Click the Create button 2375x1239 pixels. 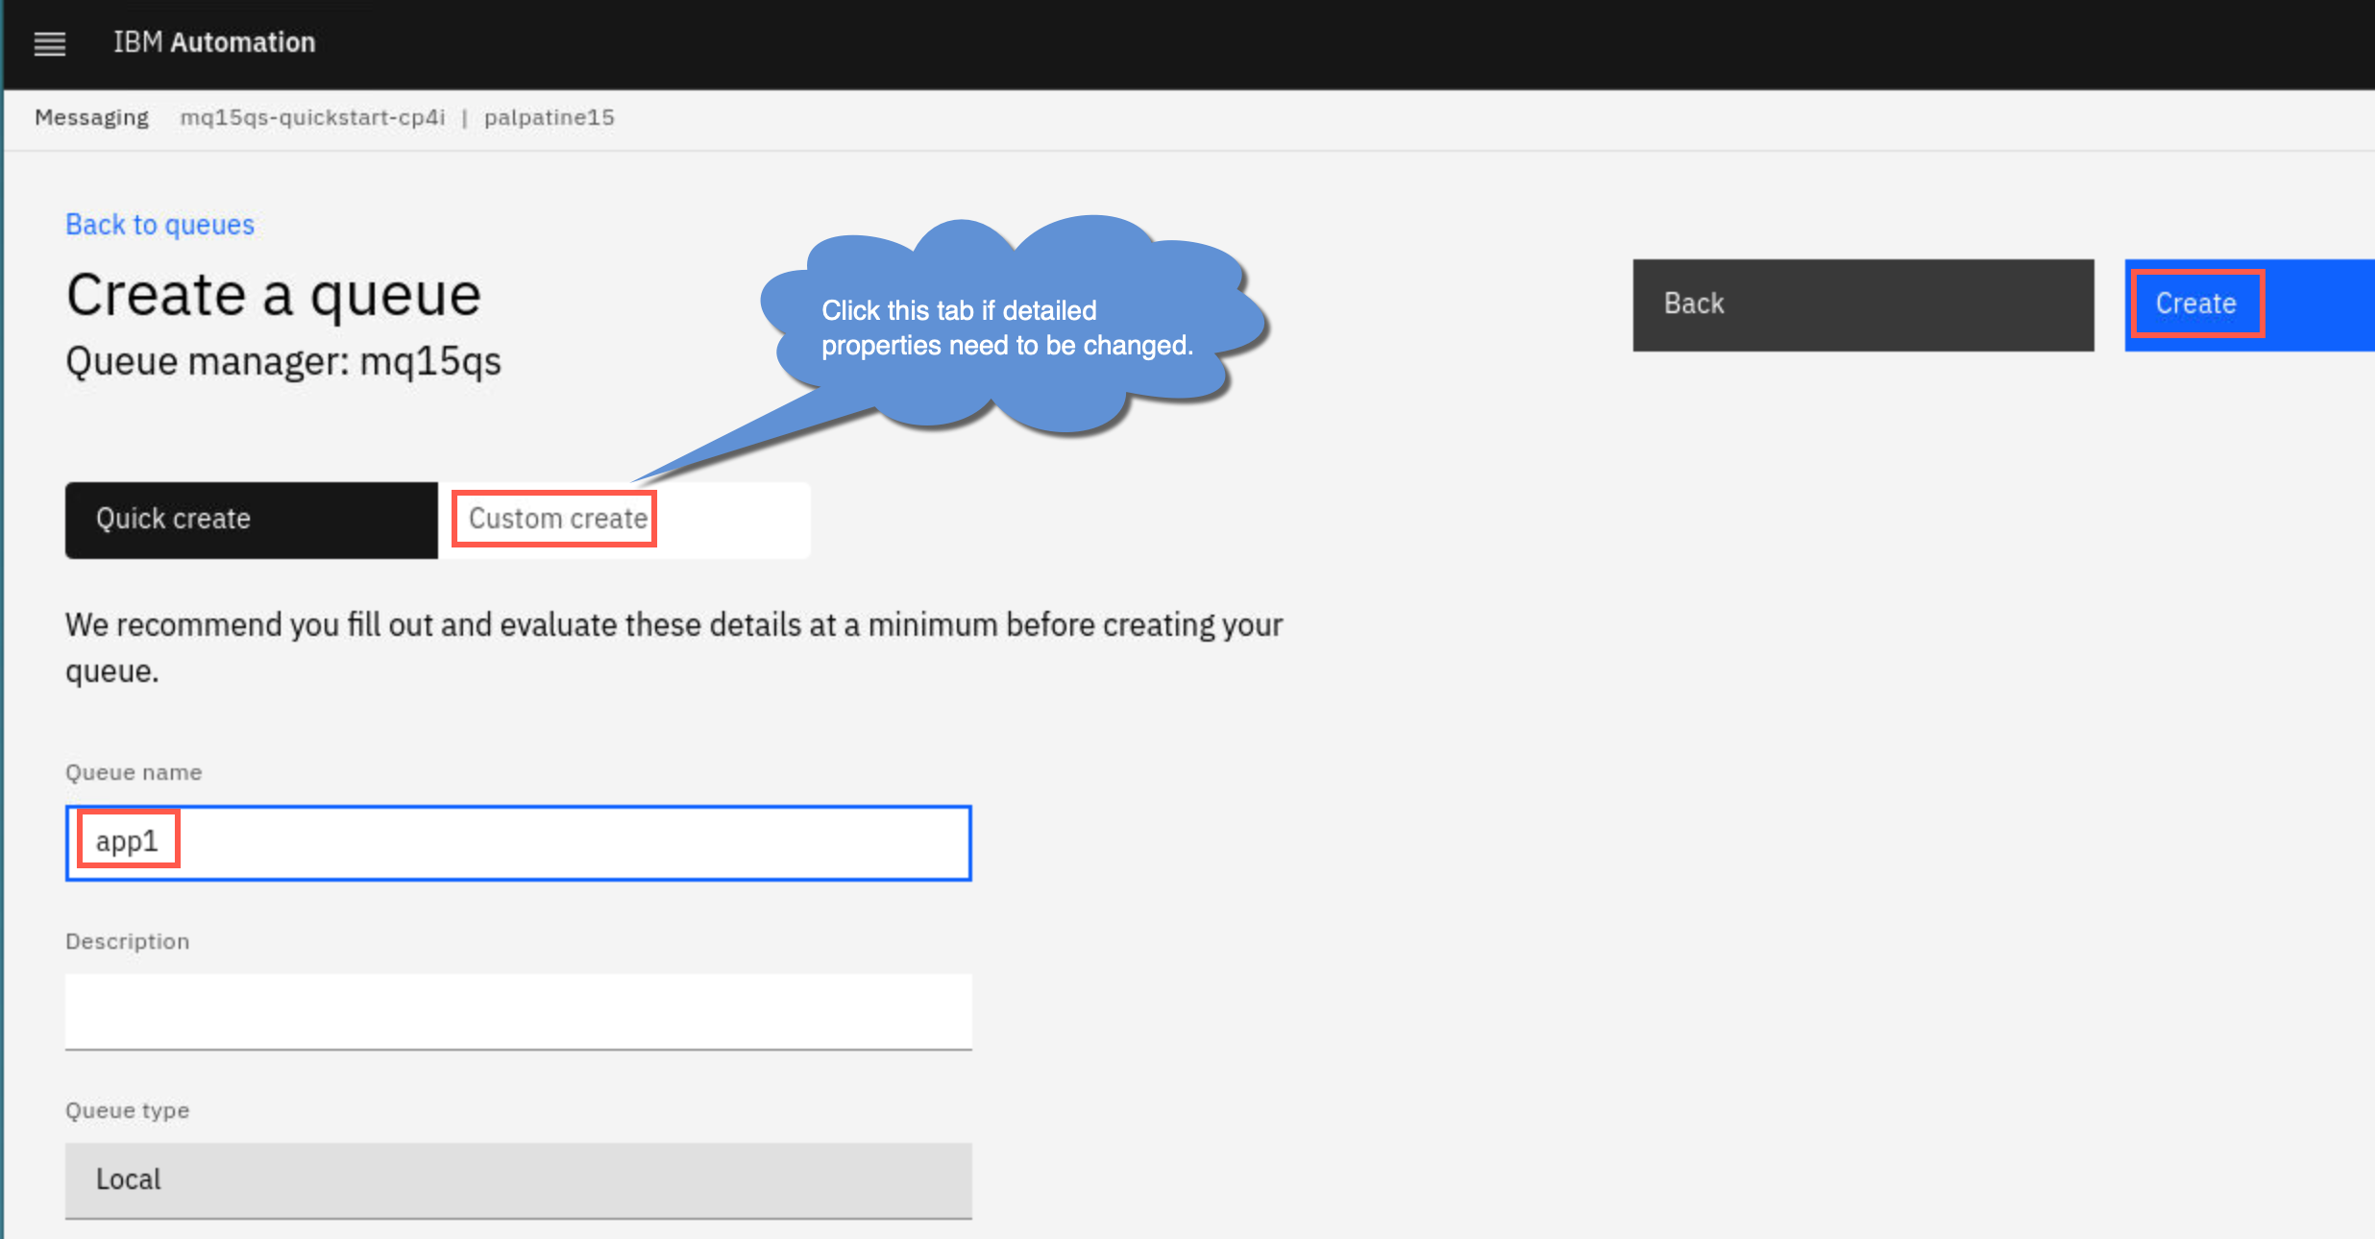tap(2249, 304)
